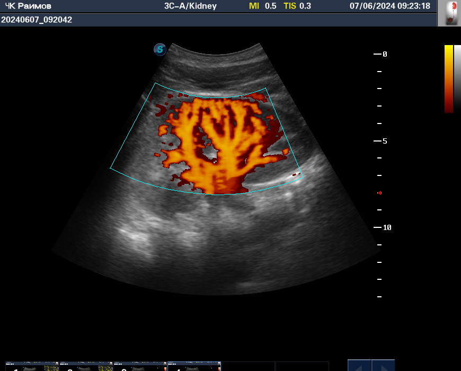Click the patient name field ЧК Раимов
The width and height of the screenshot is (461, 371).
point(28,6)
